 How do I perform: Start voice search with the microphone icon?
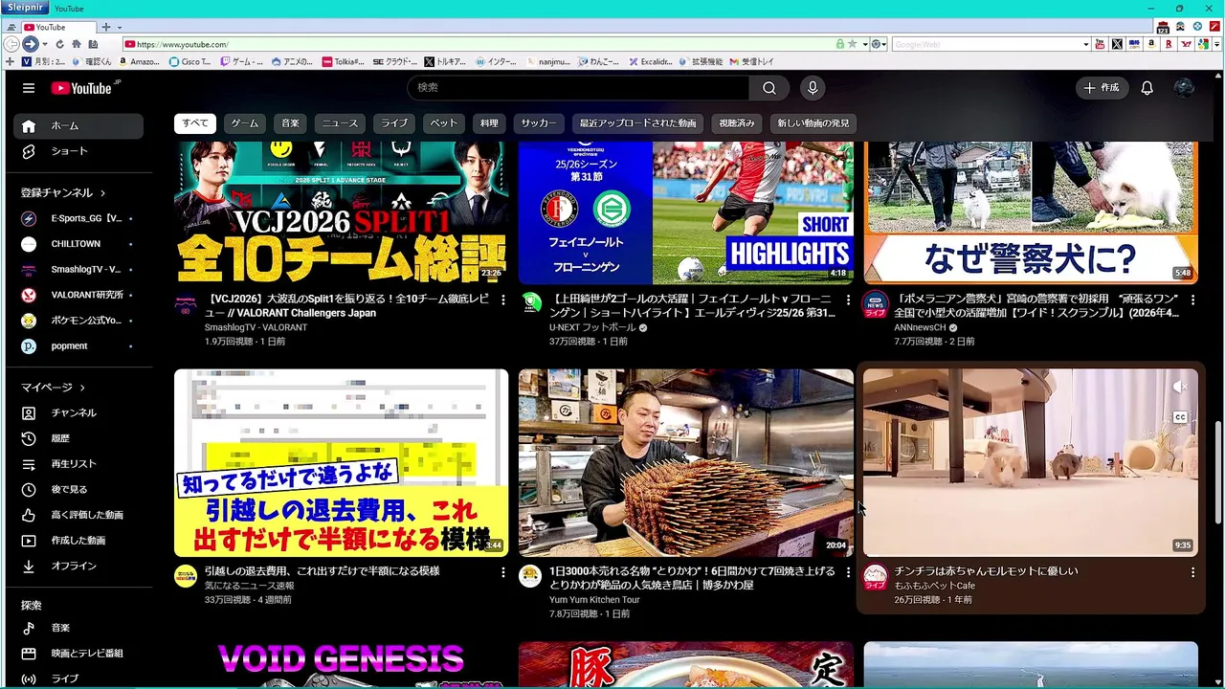click(813, 88)
